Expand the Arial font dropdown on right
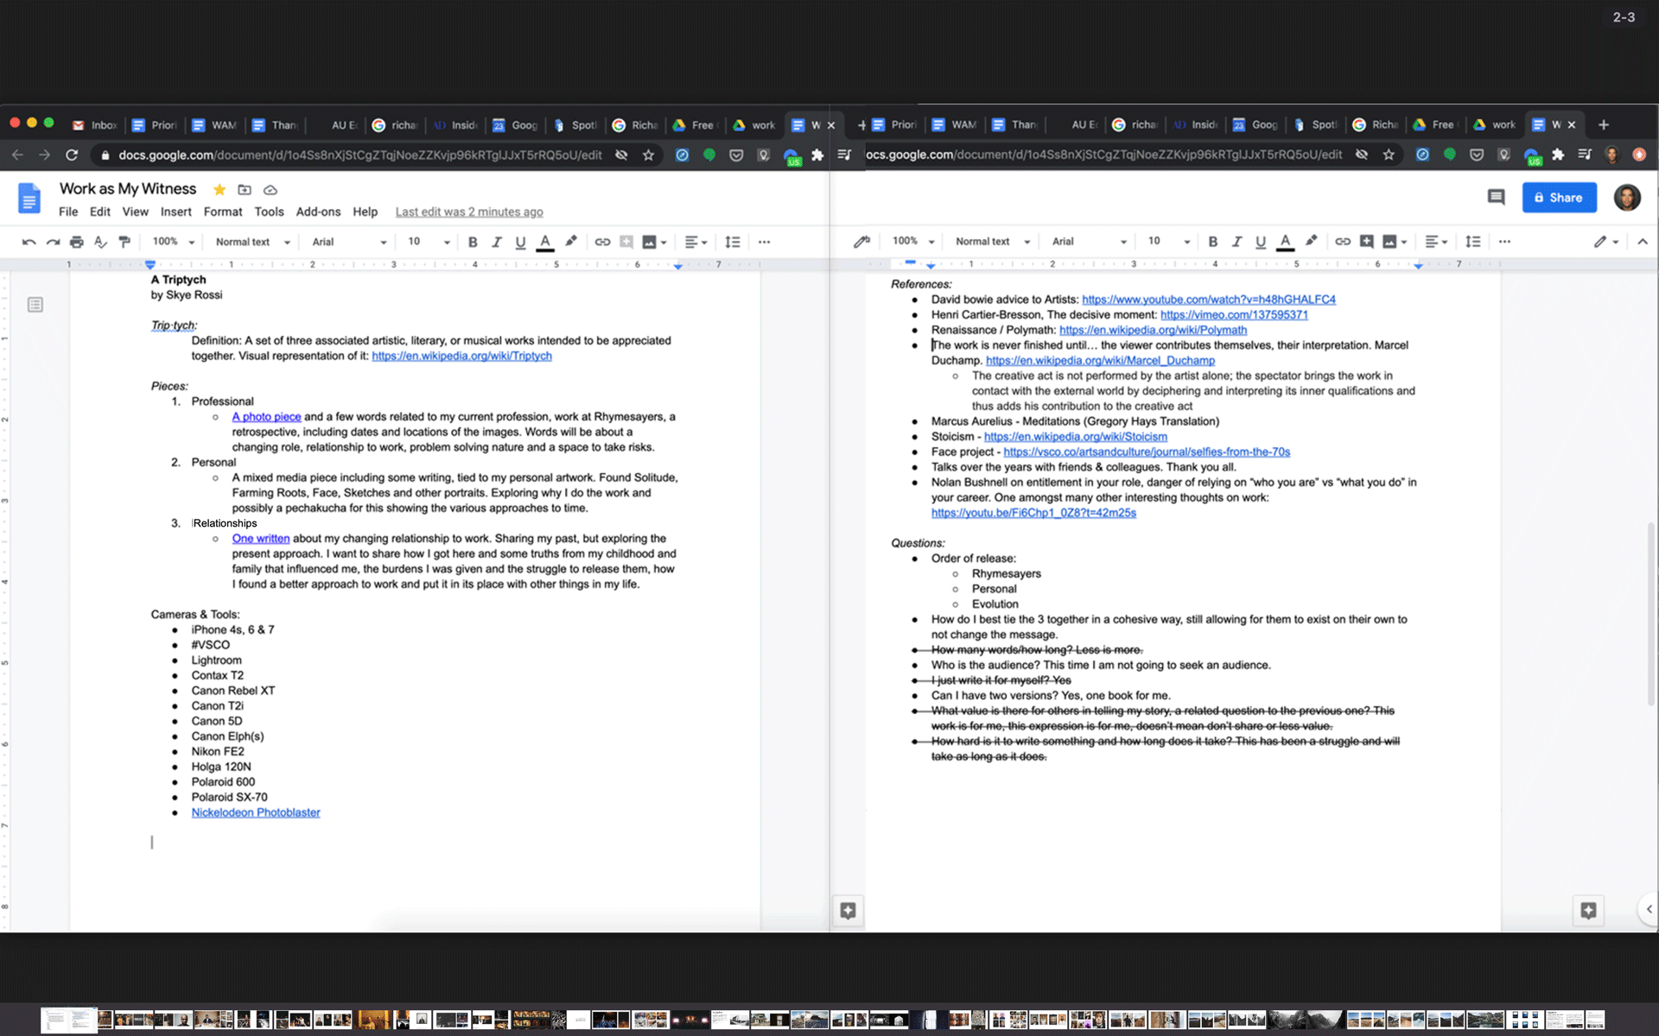This screenshot has width=1659, height=1036. (x=1089, y=242)
